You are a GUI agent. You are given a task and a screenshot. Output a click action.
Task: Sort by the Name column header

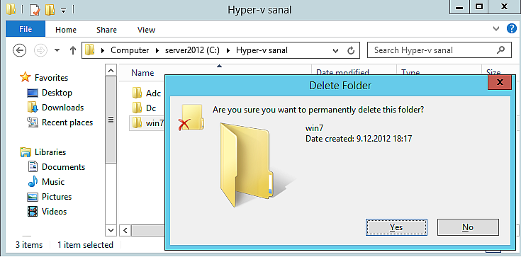(142, 73)
